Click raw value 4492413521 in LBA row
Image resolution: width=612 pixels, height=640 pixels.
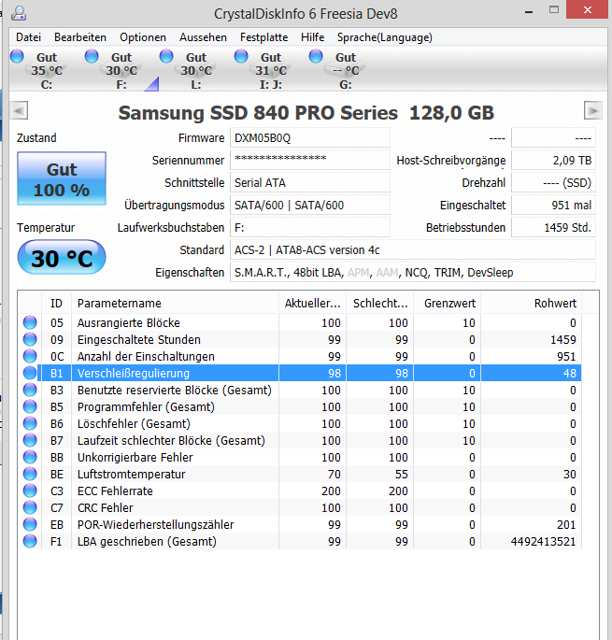click(x=543, y=542)
